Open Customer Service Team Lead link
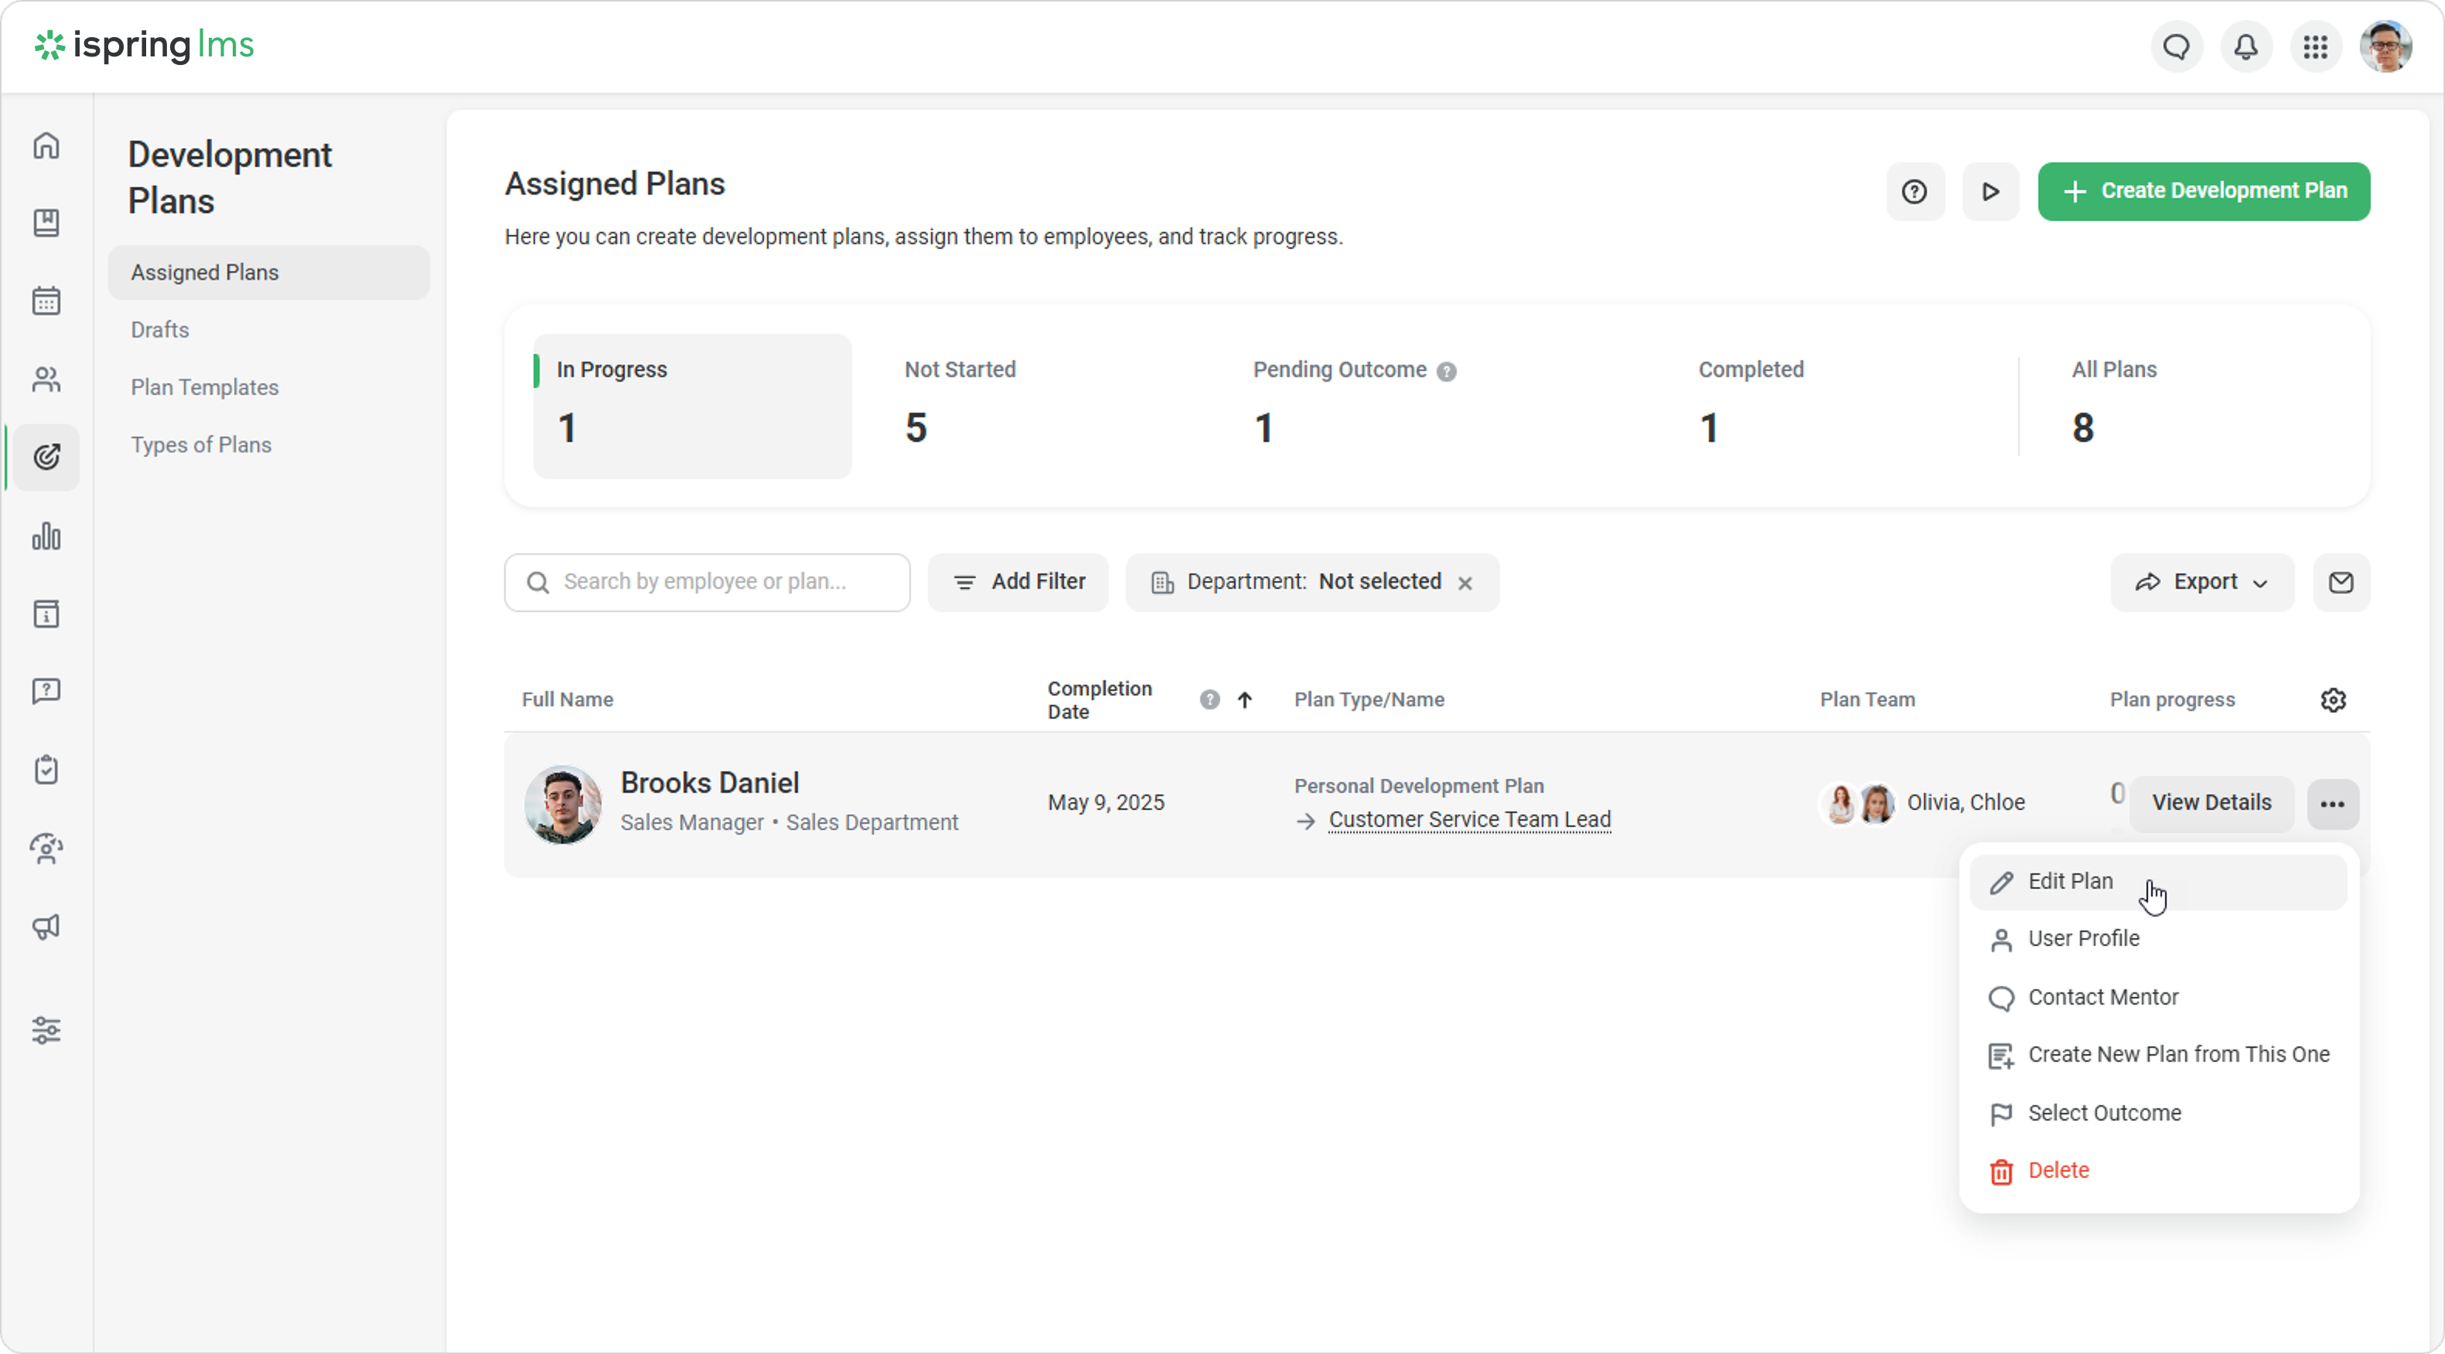 tap(1469, 820)
